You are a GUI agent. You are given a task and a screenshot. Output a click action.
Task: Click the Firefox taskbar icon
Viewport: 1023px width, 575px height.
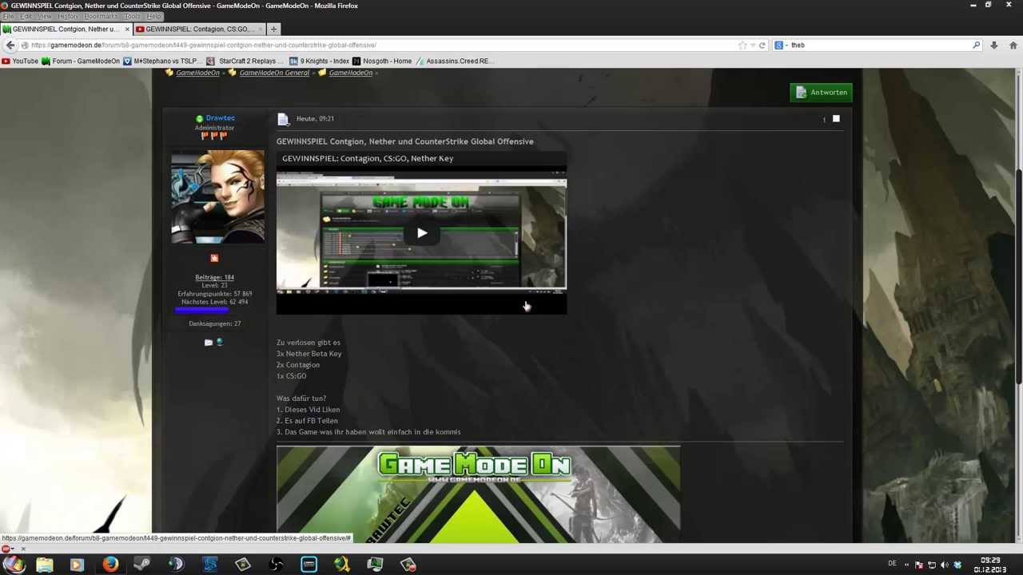click(110, 565)
